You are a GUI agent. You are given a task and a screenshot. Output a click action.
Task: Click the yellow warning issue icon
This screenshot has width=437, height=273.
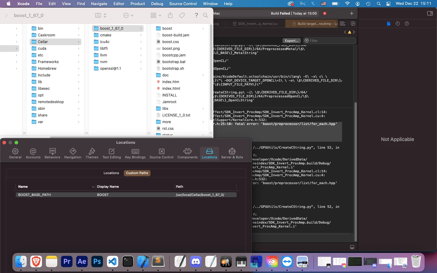tap(350, 32)
